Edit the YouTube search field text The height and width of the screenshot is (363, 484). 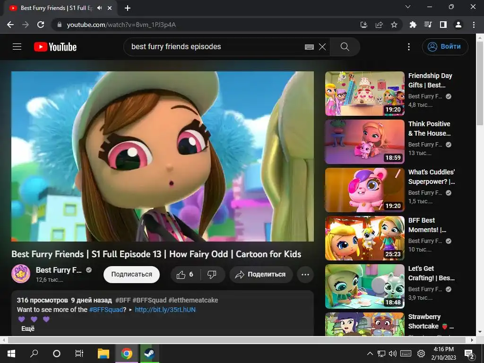(x=176, y=47)
